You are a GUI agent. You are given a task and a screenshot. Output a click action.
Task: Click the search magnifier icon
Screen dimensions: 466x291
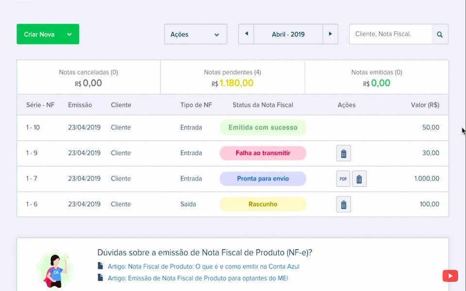coord(440,34)
